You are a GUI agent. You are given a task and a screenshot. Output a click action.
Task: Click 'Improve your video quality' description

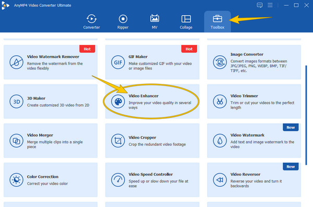160,105
